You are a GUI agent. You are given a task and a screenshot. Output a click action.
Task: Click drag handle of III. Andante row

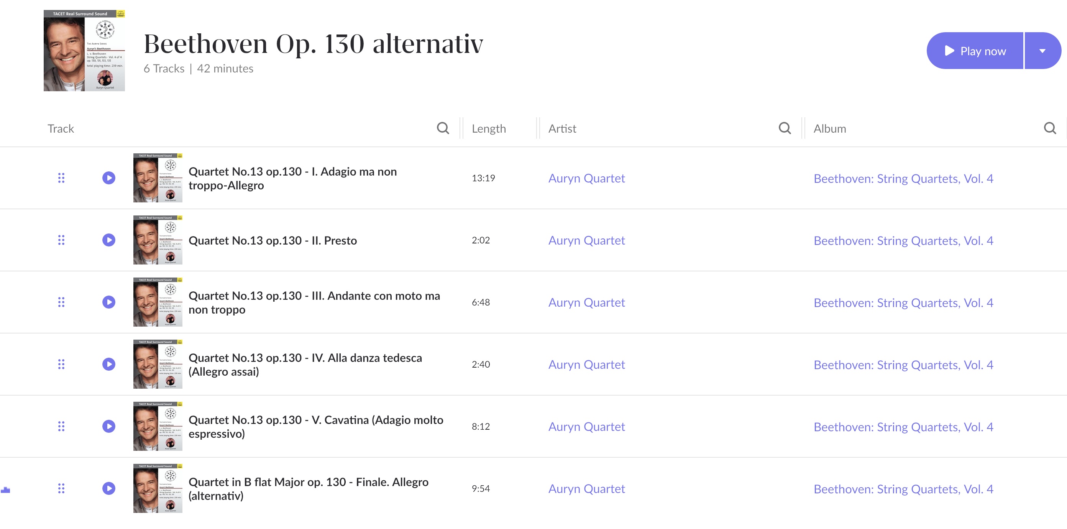click(x=61, y=302)
